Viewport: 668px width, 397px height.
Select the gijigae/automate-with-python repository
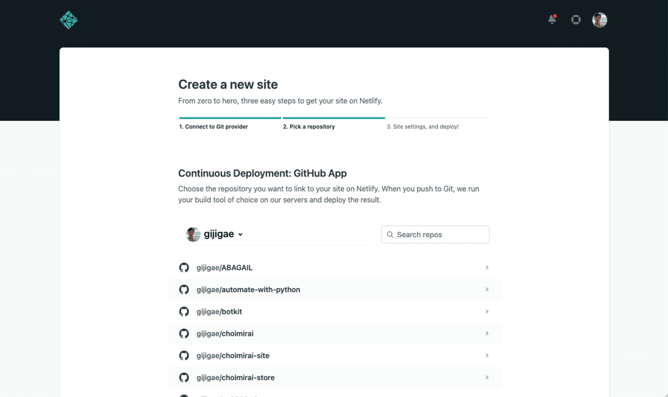tap(248, 290)
